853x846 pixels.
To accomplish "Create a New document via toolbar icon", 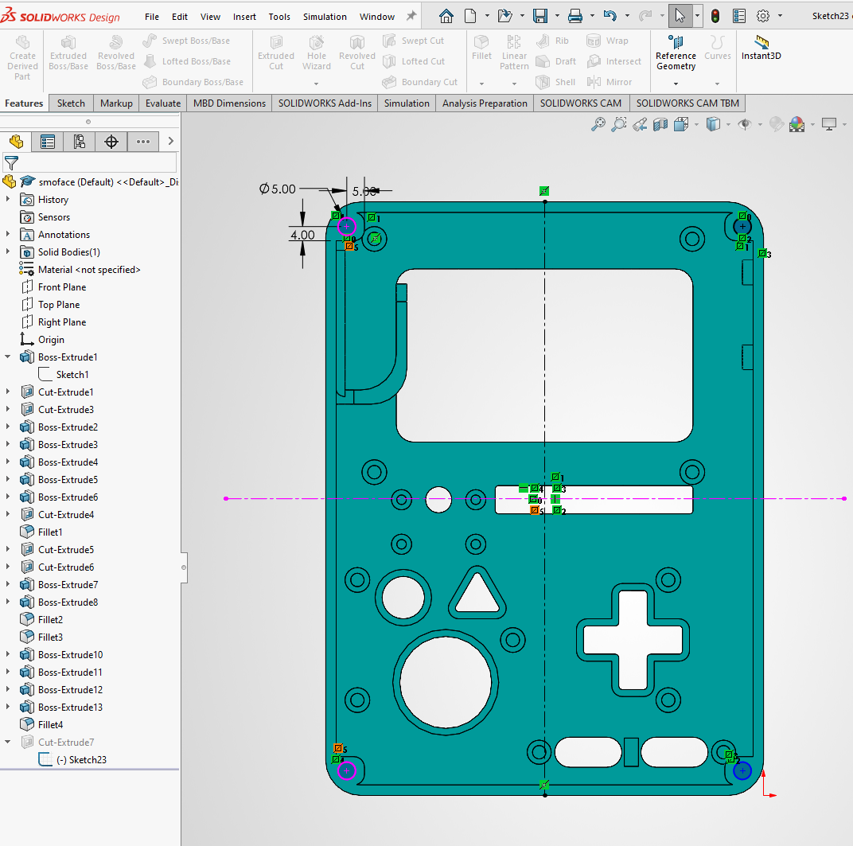I will coord(470,17).
